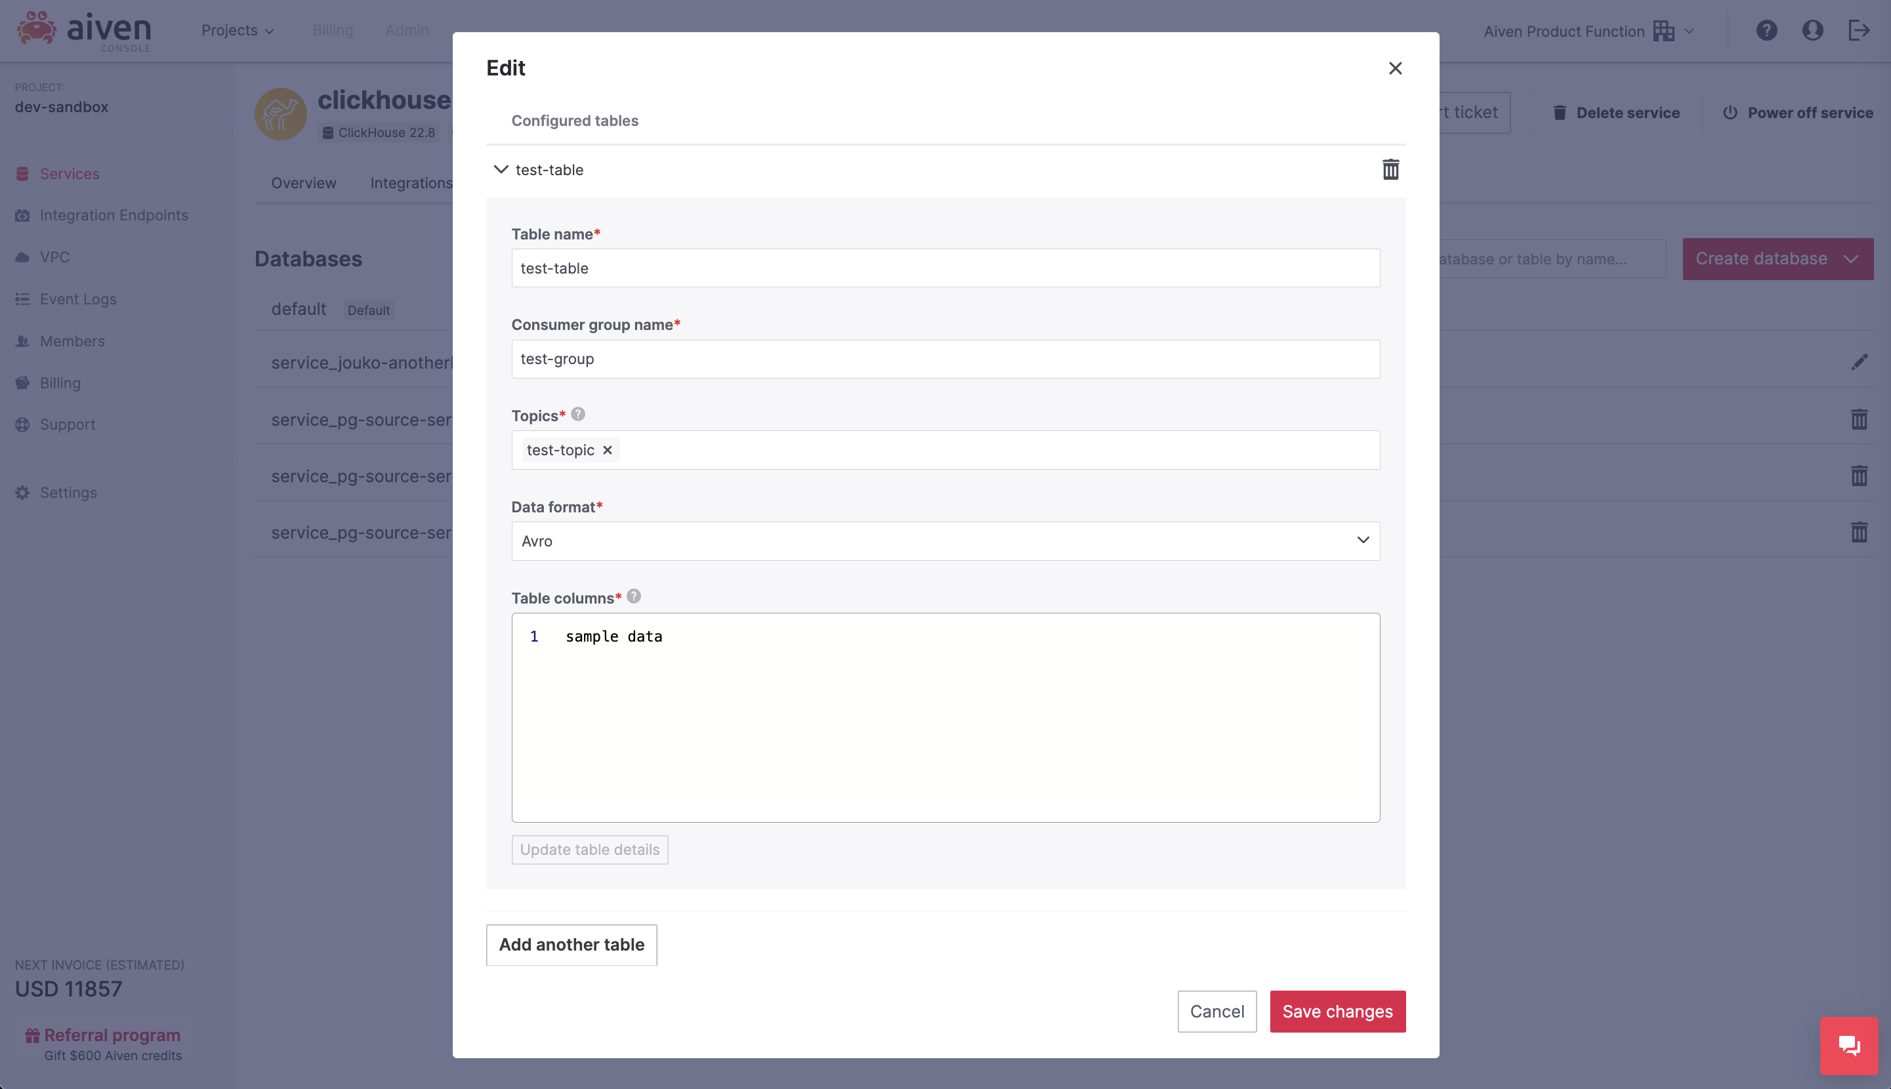This screenshot has height=1089, width=1891.
Task: Open the Data format dropdown
Action: tap(945, 541)
